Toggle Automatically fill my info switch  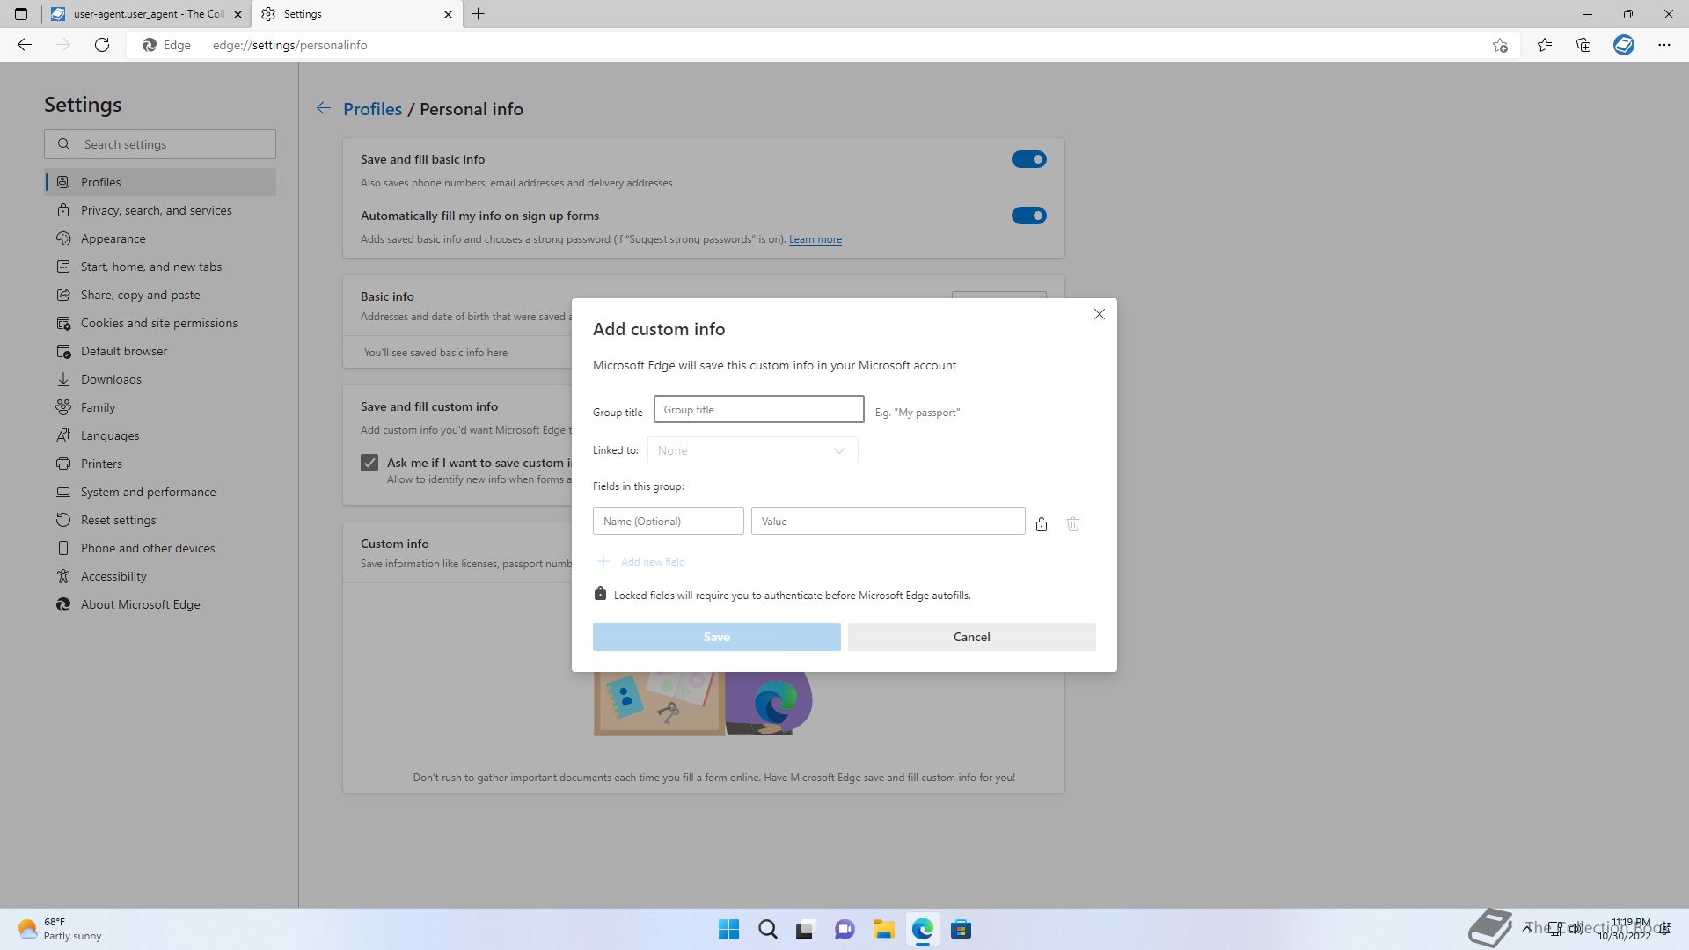coord(1028,216)
